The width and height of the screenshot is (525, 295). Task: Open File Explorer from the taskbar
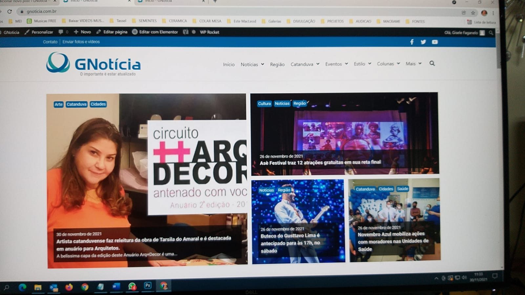tap(38, 287)
